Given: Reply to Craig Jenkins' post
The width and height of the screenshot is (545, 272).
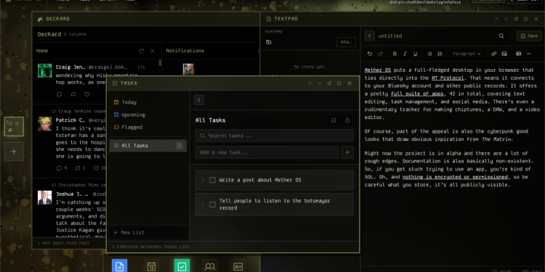Looking at the screenshot, I should tap(59, 94).
